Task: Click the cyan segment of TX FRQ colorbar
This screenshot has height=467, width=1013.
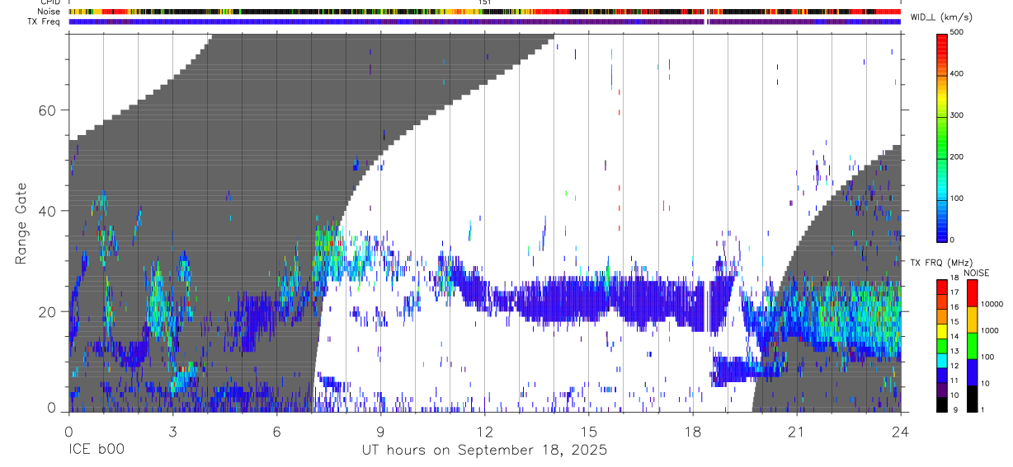Action: (x=941, y=361)
